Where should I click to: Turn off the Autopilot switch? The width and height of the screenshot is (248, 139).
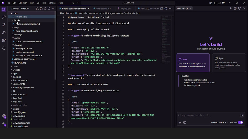[x=241, y=122]
